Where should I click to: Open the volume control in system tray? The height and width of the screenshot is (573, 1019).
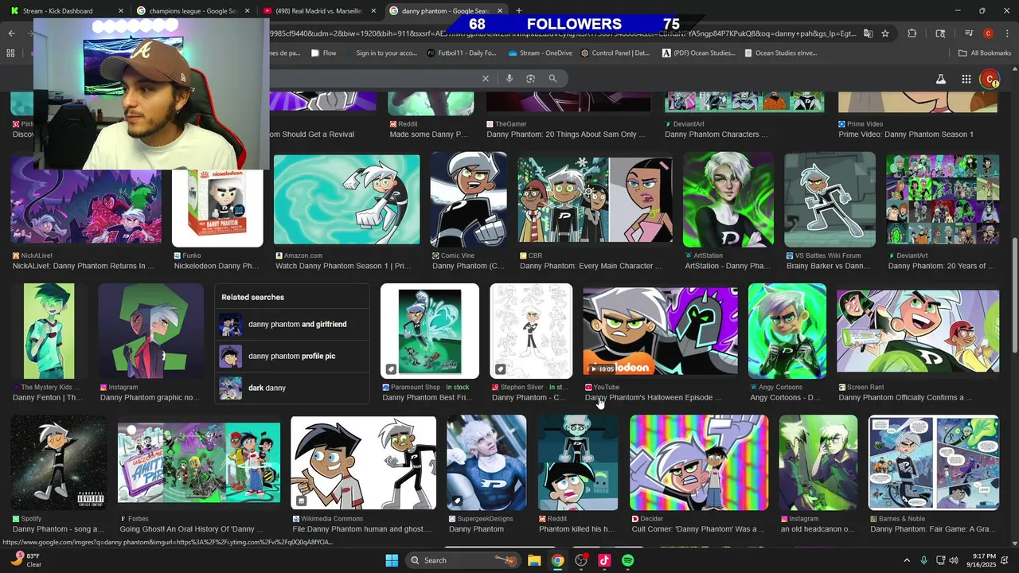[x=954, y=560]
